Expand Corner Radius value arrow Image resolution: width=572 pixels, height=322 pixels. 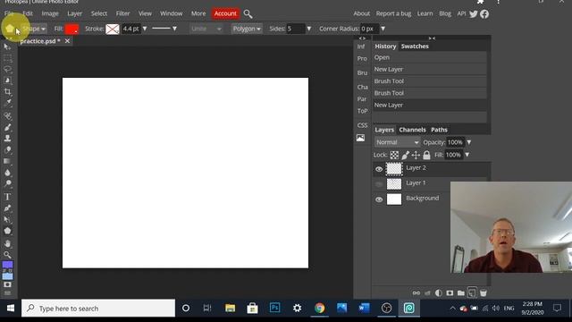(x=383, y=29)
